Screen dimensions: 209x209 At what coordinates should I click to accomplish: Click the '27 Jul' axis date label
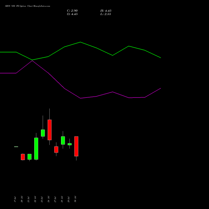pyautogui.click(x=55, y=199)
